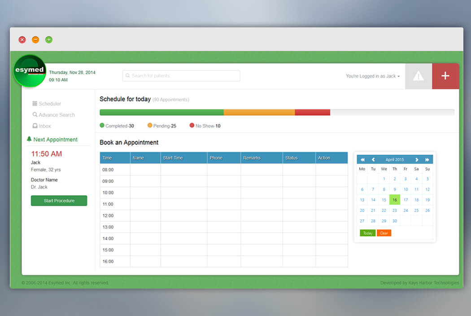Select date 5 in the calendar
Screen dimensions: 471x316
coord(427,179)
